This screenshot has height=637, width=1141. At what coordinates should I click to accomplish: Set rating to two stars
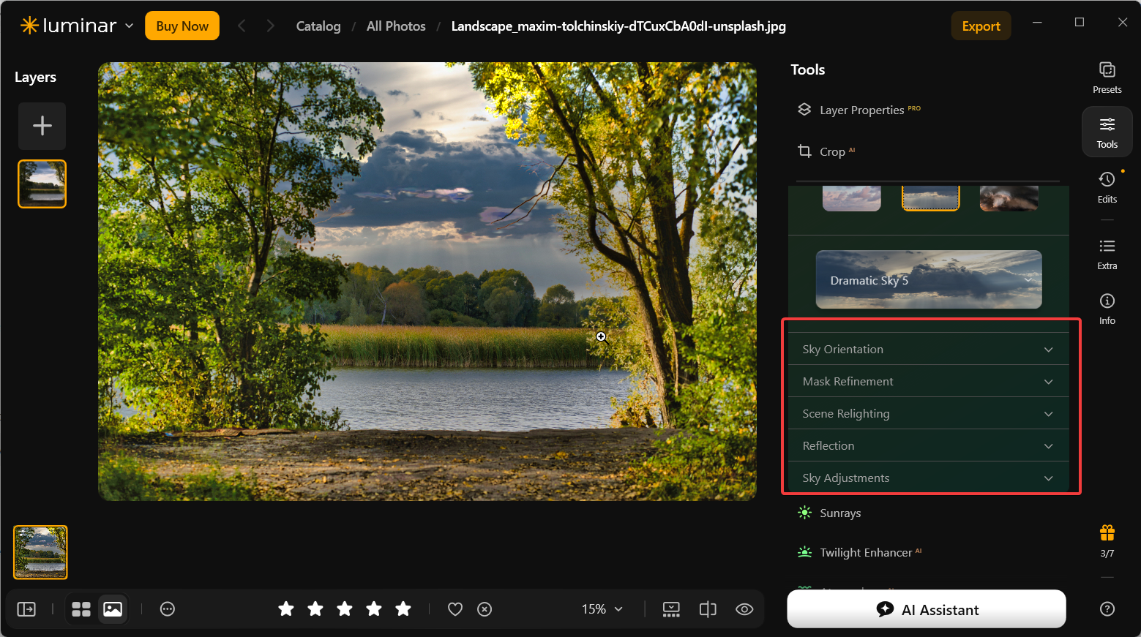[x=315, y=608]
